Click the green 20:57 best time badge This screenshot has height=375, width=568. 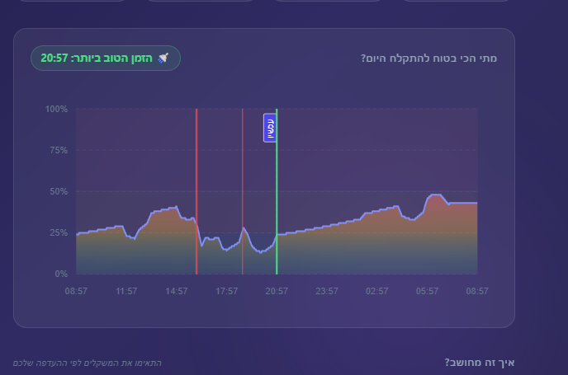click(x=105, y=59)
